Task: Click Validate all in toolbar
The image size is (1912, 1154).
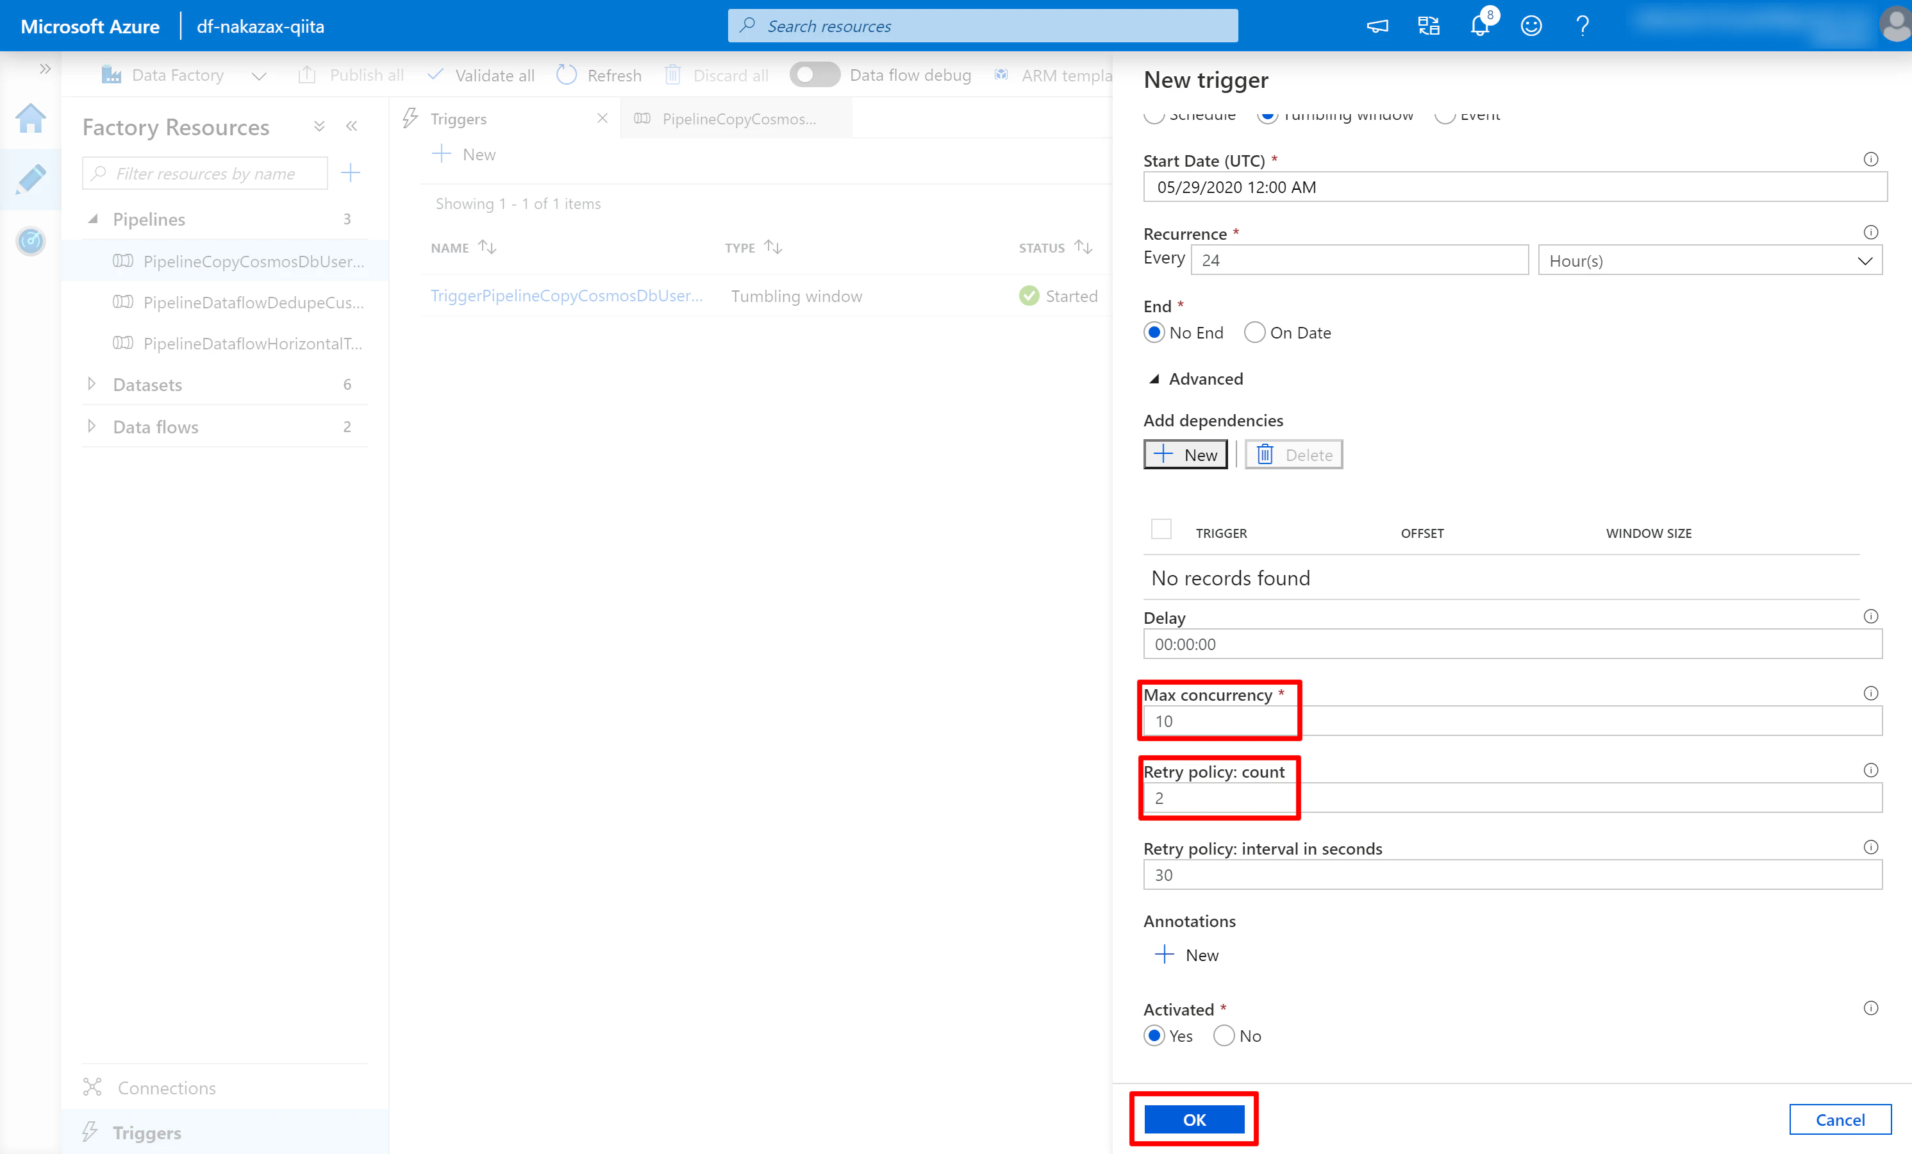Action: coord(480,74)
